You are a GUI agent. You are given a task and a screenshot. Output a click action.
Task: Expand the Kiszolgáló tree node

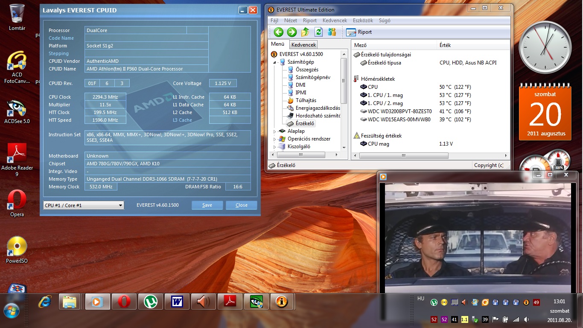275,146
